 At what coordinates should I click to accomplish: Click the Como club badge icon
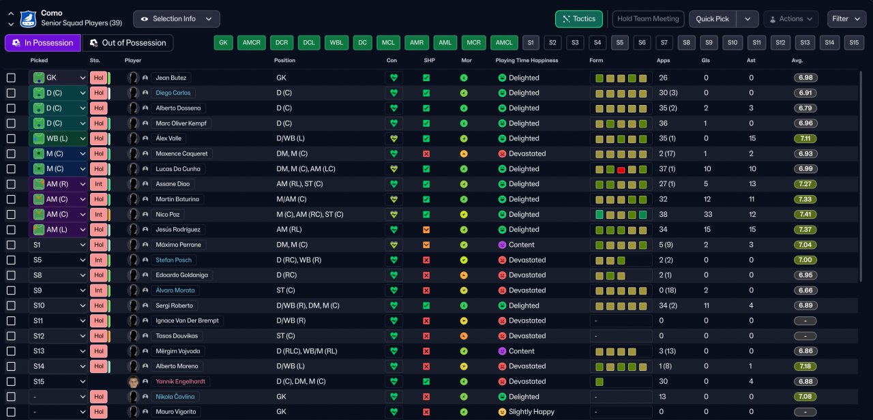(x=28, y=18)
